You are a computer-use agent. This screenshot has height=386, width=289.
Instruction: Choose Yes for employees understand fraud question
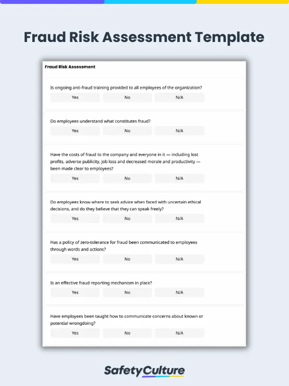pos(75,131)
